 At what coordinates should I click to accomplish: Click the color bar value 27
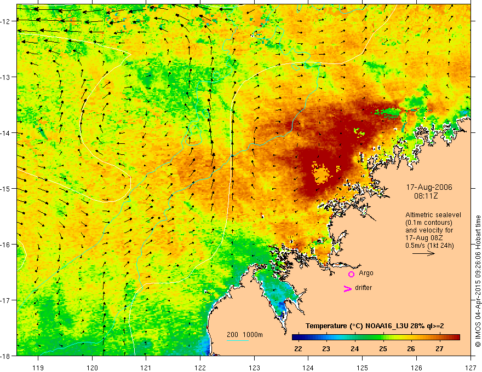pyautogui.click(x=439, y=348)
